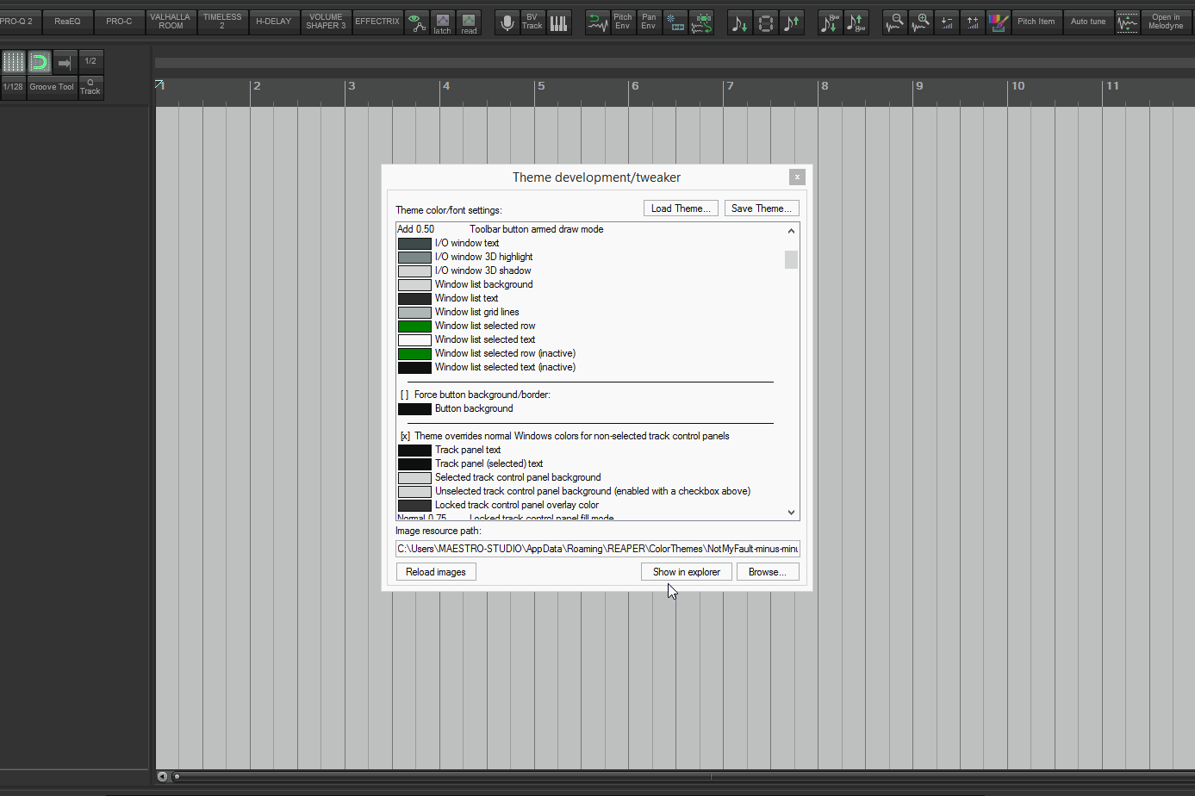Viewport: 1195px width, 796px height.
Task: Open the PRO-C toolbar button
Action: (119, 22)
